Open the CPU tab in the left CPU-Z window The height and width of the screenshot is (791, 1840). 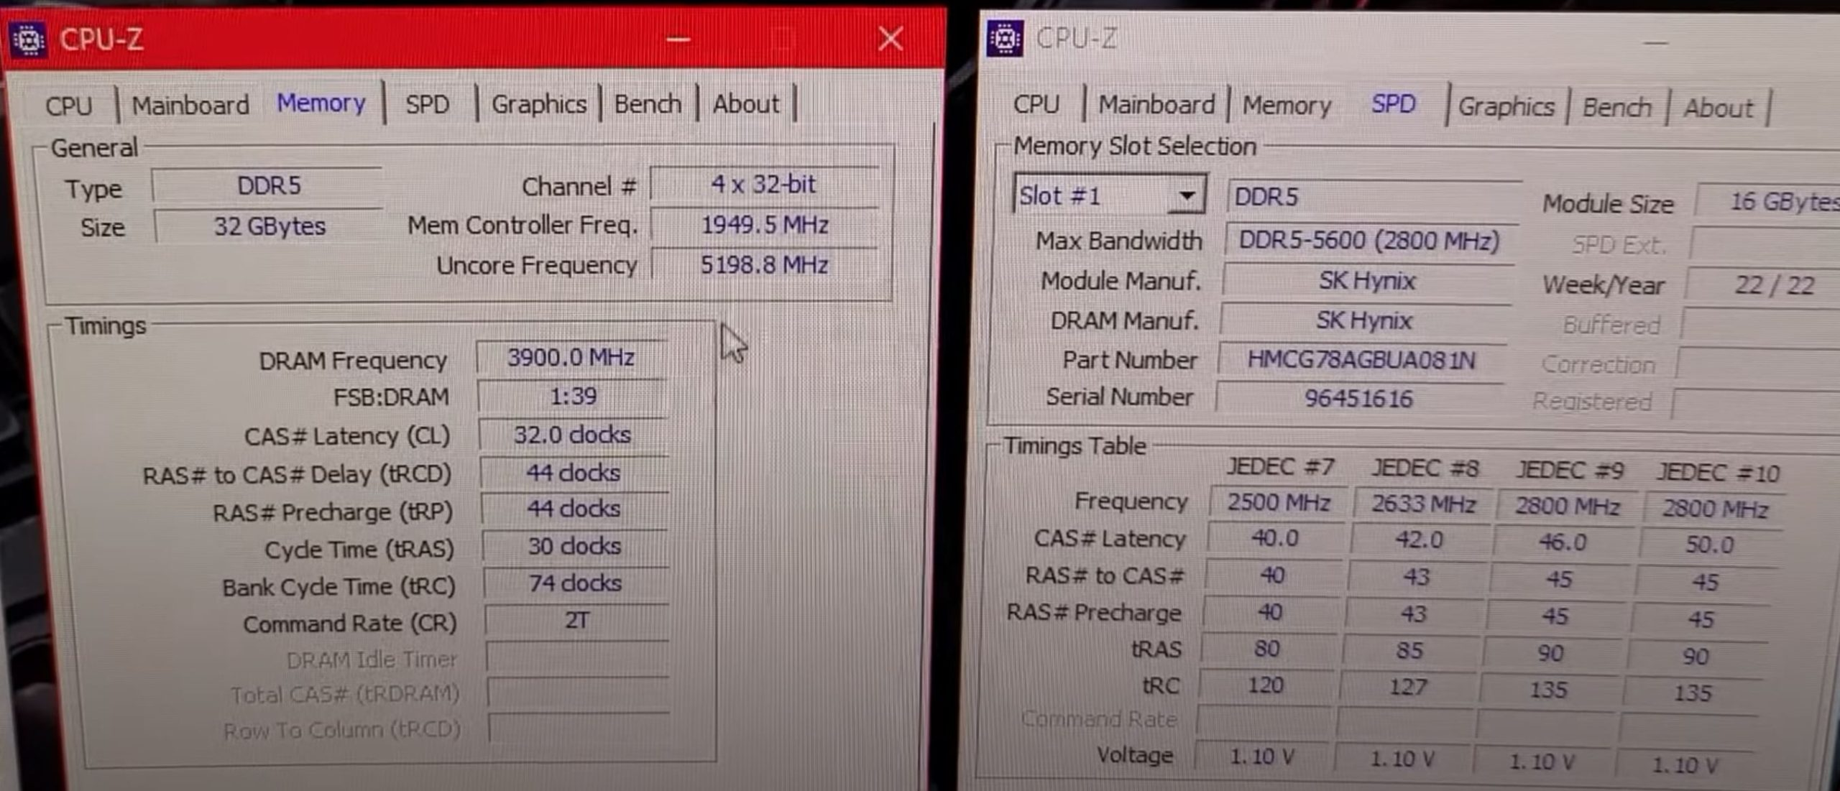pyautogui.click(x=69, y=106)
